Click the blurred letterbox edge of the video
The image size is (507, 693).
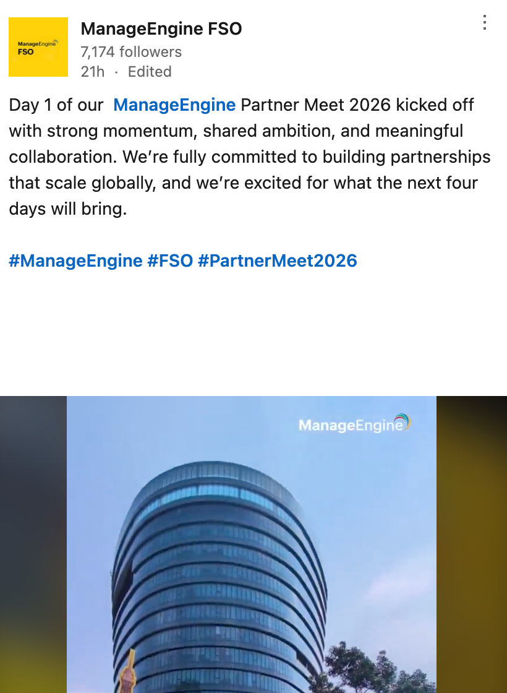(x=34, y=544)
